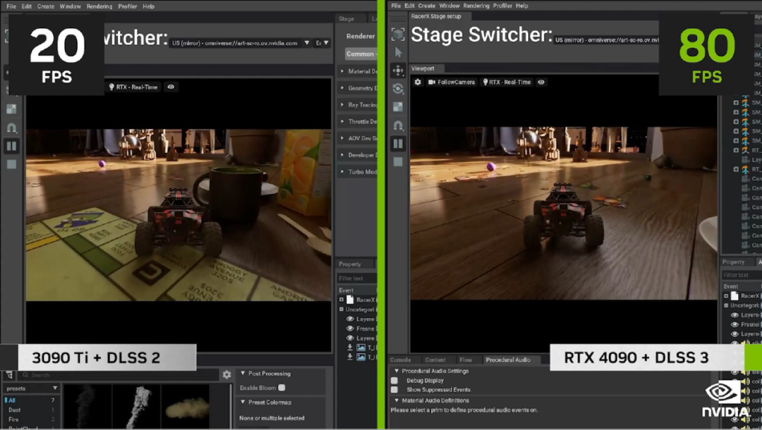The width and height of the screenshot is (762, 430).
Task: Open File menu in left window
Action: pos(11,6)
